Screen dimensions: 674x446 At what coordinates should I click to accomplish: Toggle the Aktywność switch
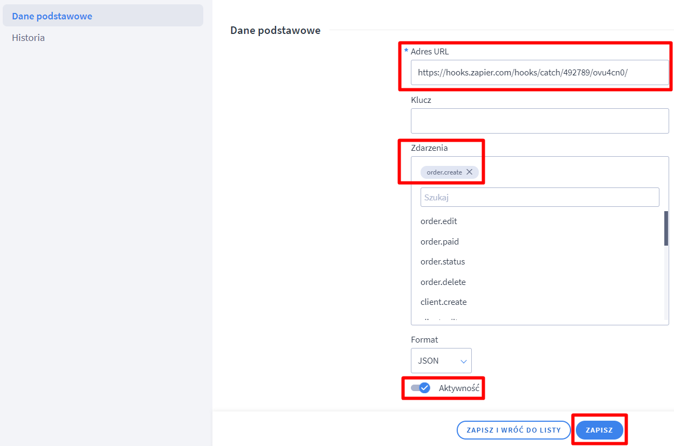click(421, 388)
